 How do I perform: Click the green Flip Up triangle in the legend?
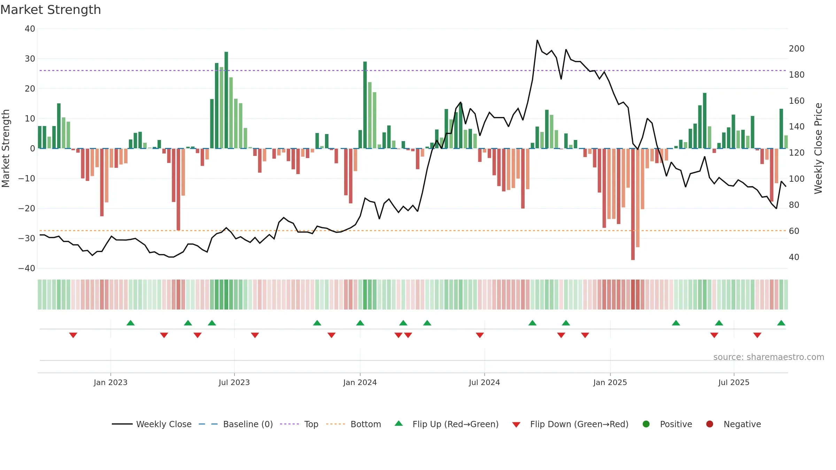(x=399, y=423)
